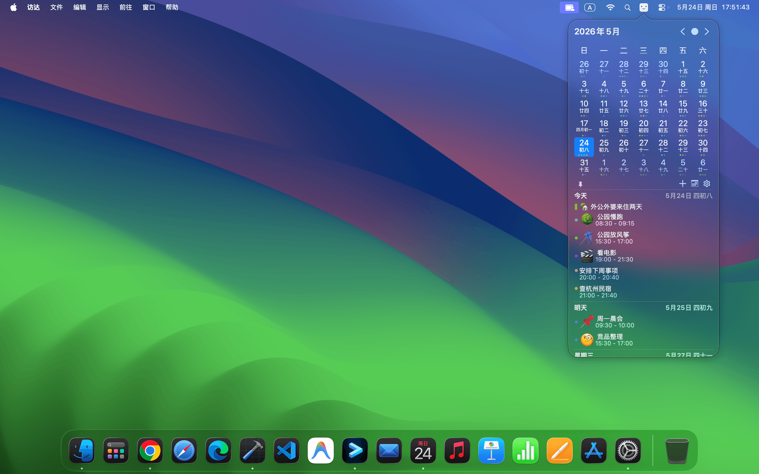The width and height of the screenshot is (759, 474).
Task: Open the 窗口 menu
Action: (x=149, y=7)
